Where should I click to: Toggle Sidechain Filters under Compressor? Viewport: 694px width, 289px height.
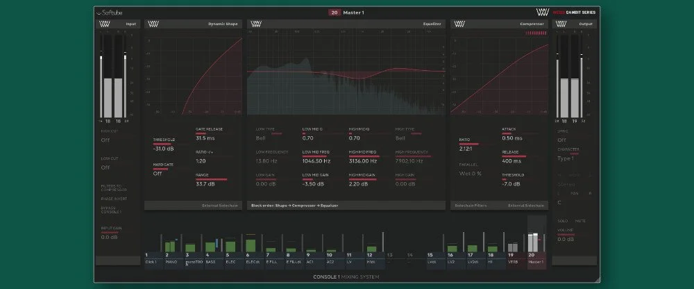471,206
